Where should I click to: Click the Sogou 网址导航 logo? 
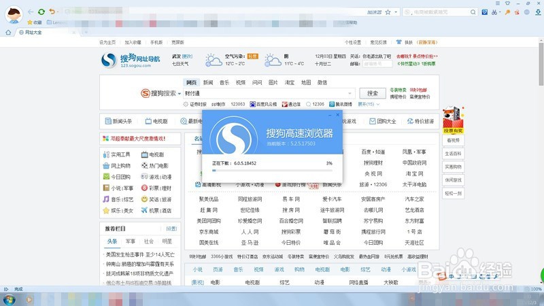pos(131,61)
